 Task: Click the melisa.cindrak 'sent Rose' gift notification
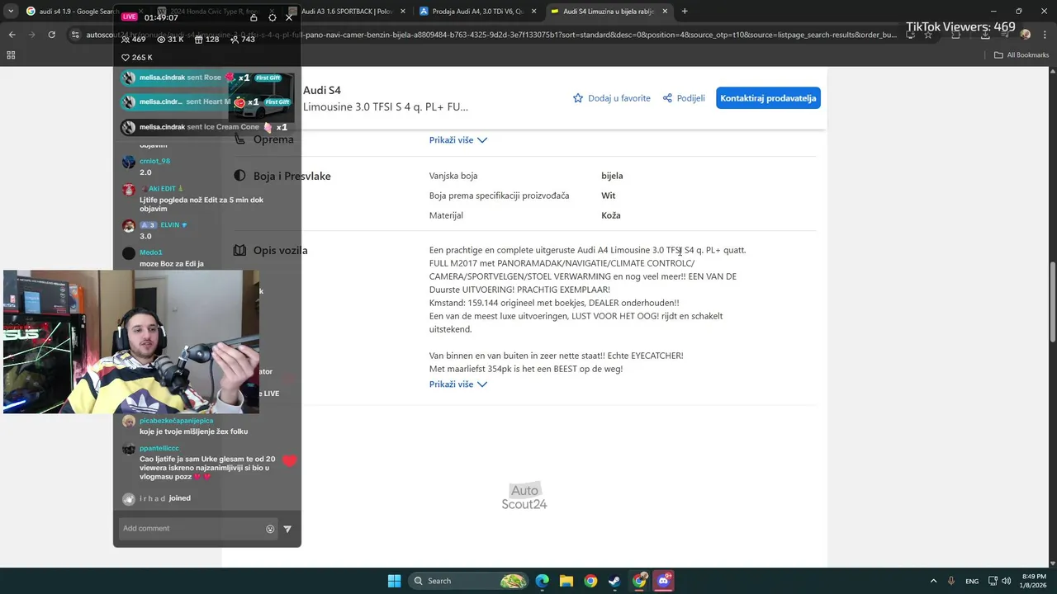coord(206,78)
